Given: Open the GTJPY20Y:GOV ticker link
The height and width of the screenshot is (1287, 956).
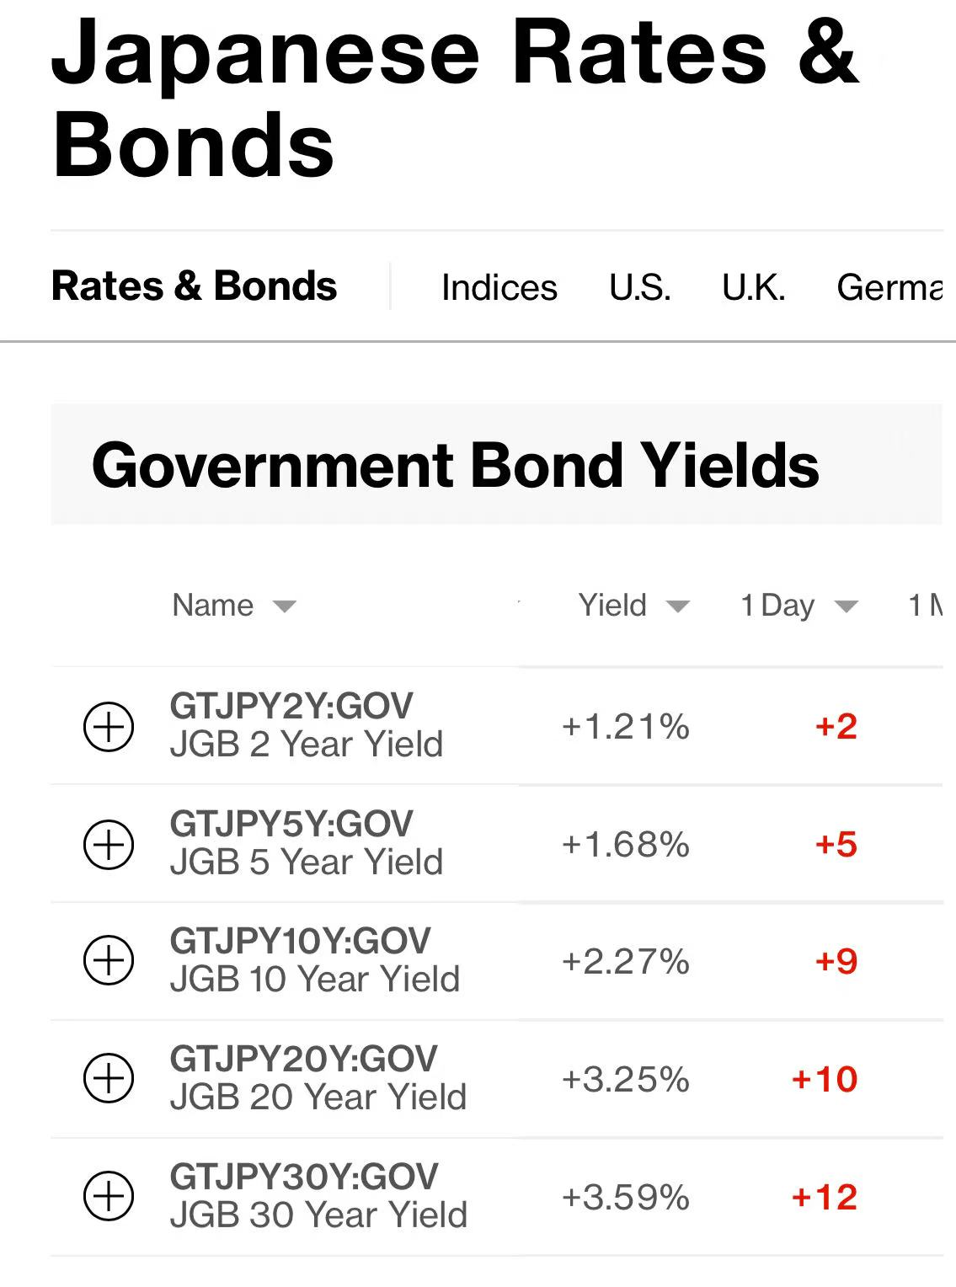Looking at the screenshot, I should [303, 1060].
